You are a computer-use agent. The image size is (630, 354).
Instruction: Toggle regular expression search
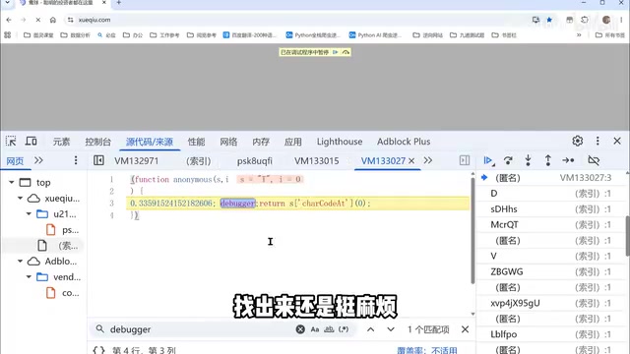[344, 329]
